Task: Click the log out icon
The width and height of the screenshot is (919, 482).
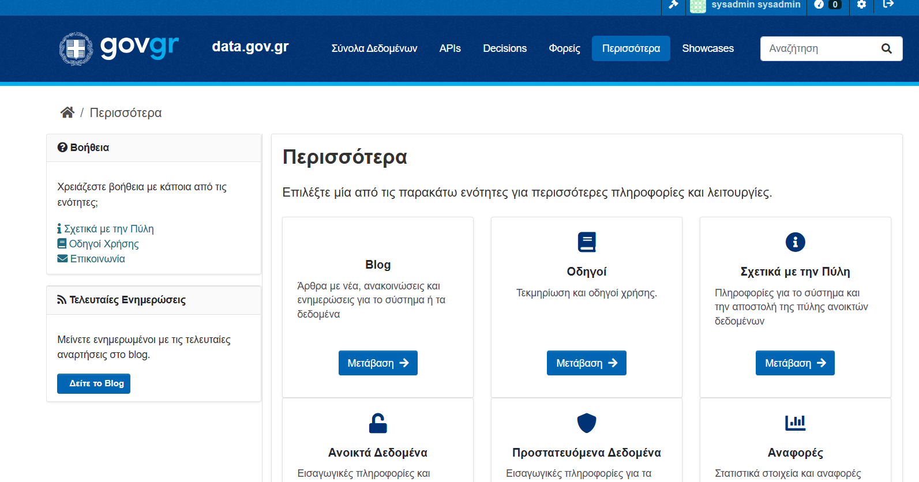Action: click(888, 5)
